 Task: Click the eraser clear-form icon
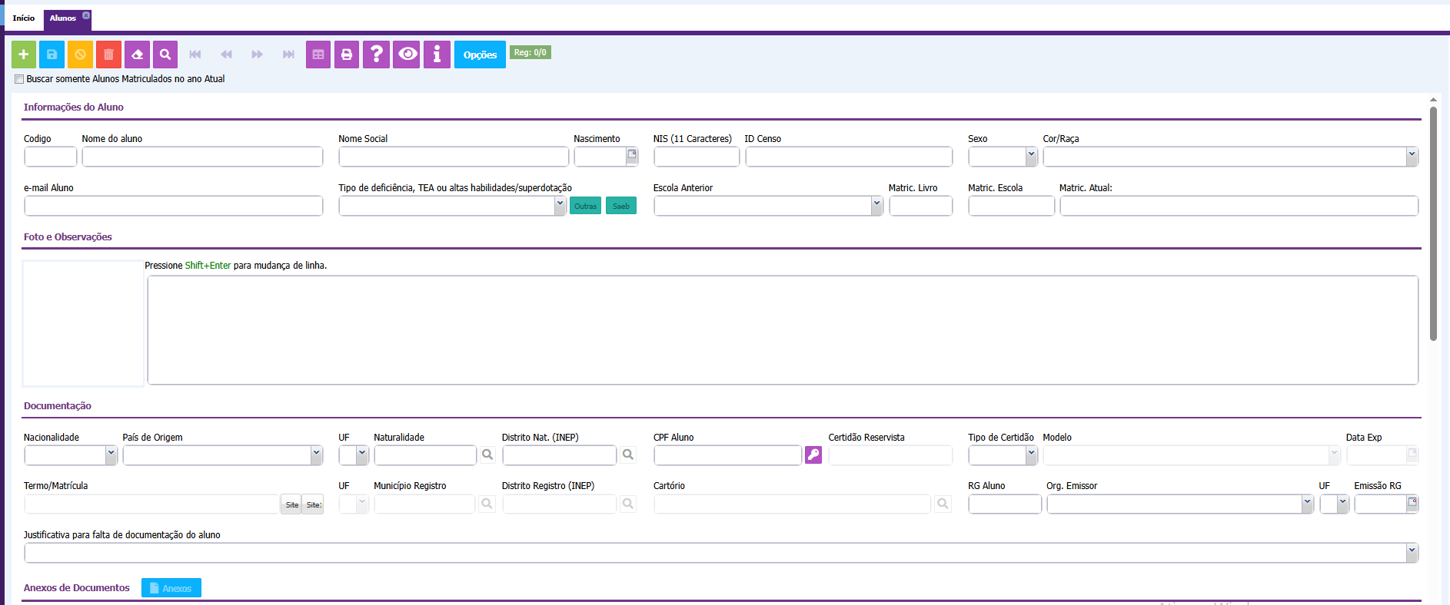[x=137, y=55]
